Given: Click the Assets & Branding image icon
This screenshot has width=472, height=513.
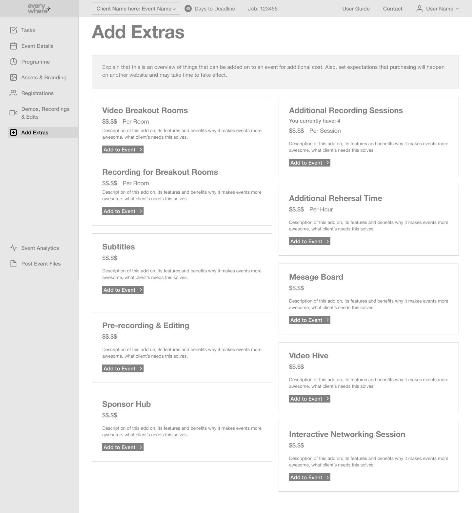Looking at the screenshot, I should (x=13, y=77).
